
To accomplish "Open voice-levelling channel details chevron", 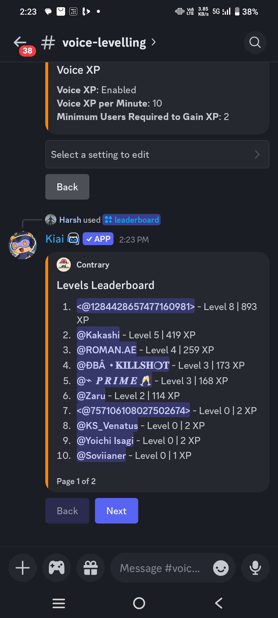I will [x=154, y=42].
